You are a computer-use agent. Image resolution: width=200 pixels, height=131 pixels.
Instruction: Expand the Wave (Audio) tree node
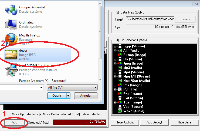point(115,111)
